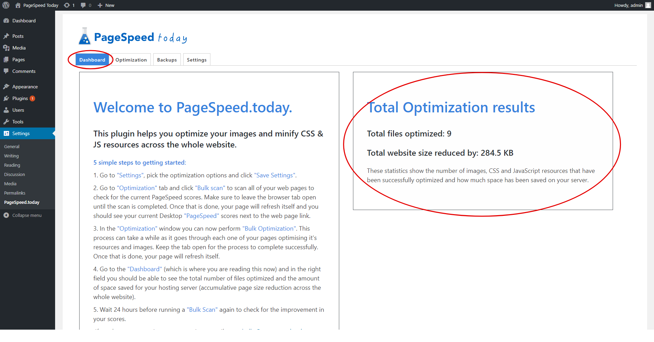The image size is (654, 342).
Task: Open Media settings submenu item
Action: (x=10, y=184)
